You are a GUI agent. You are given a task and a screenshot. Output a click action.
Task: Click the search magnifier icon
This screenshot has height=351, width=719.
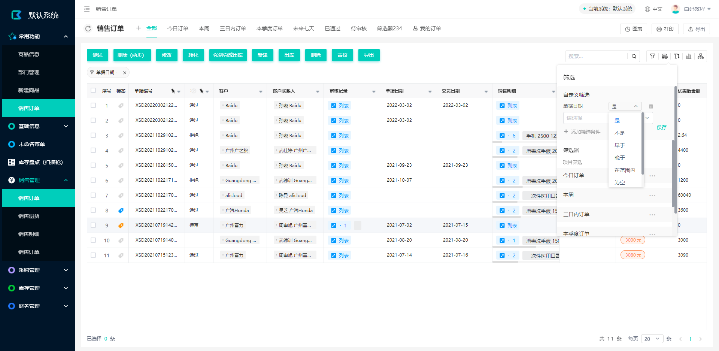point(634,56)
